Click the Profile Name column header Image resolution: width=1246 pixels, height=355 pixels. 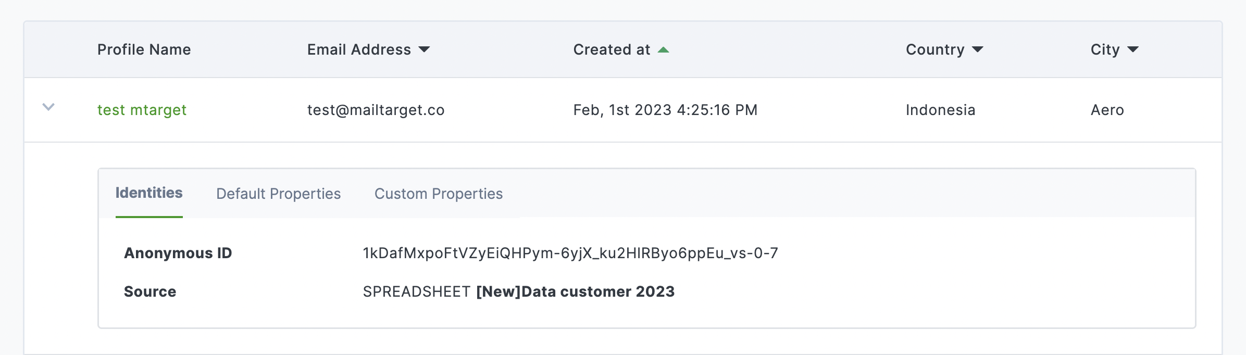click(x=144, y=49)
